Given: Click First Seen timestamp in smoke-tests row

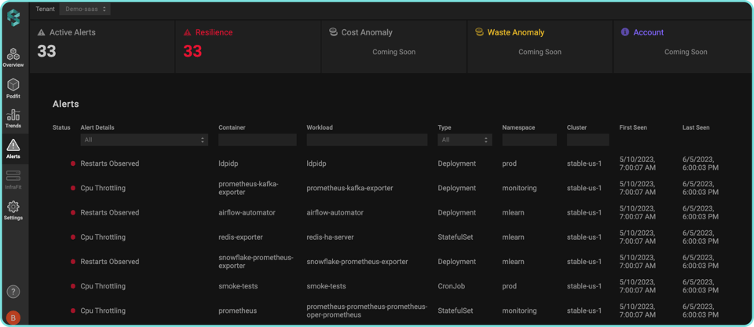Looking at the screenshot, I should (638, 286).
